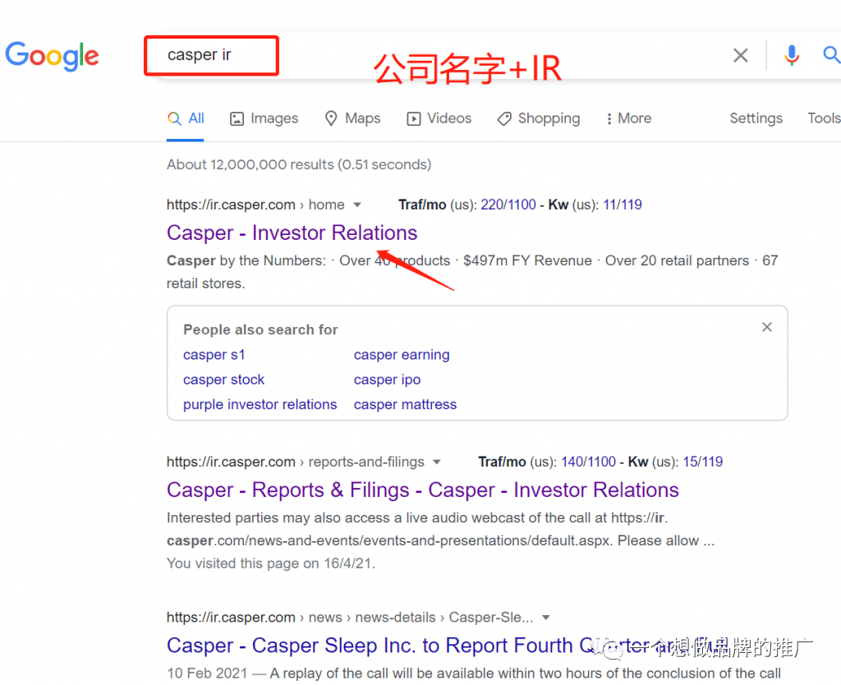
Task: Click the Google logo
Action: click(52, 56)
